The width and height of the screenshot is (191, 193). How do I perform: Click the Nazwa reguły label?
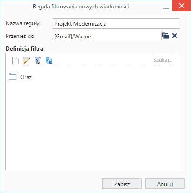[x=23, y=23]
